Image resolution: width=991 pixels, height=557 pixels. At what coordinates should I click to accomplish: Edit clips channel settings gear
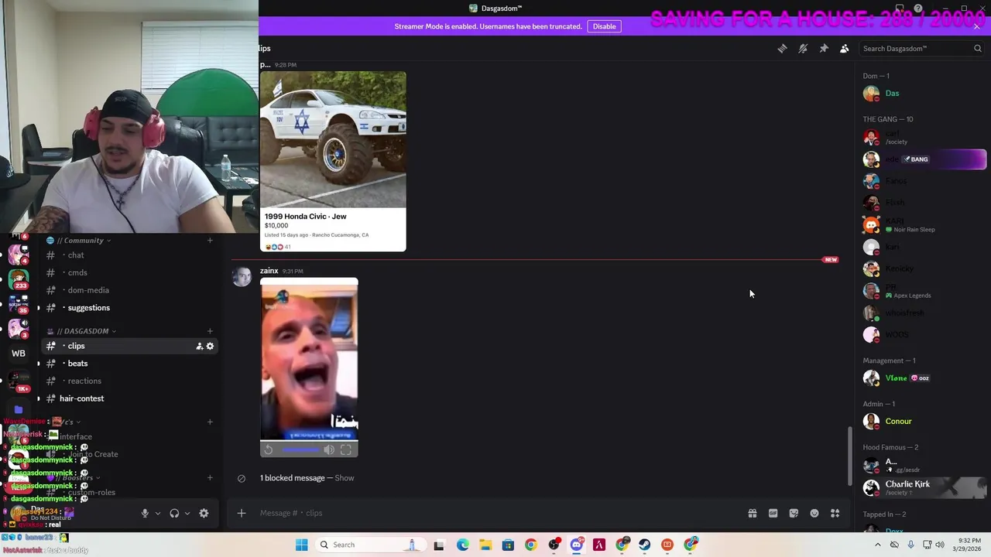click(x=210, y=346)
